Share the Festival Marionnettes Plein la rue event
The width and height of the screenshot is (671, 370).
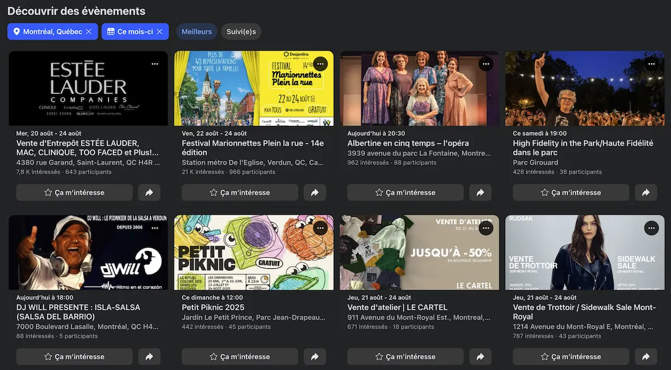315,192
